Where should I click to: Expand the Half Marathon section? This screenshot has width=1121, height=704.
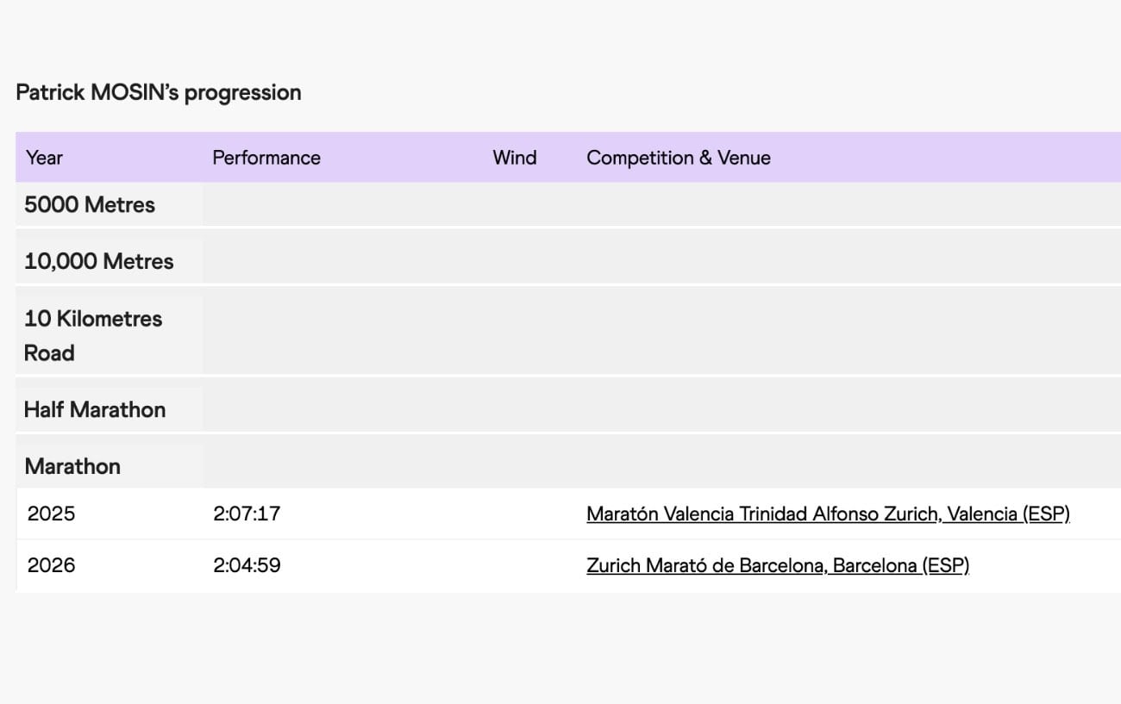(95, 410)
